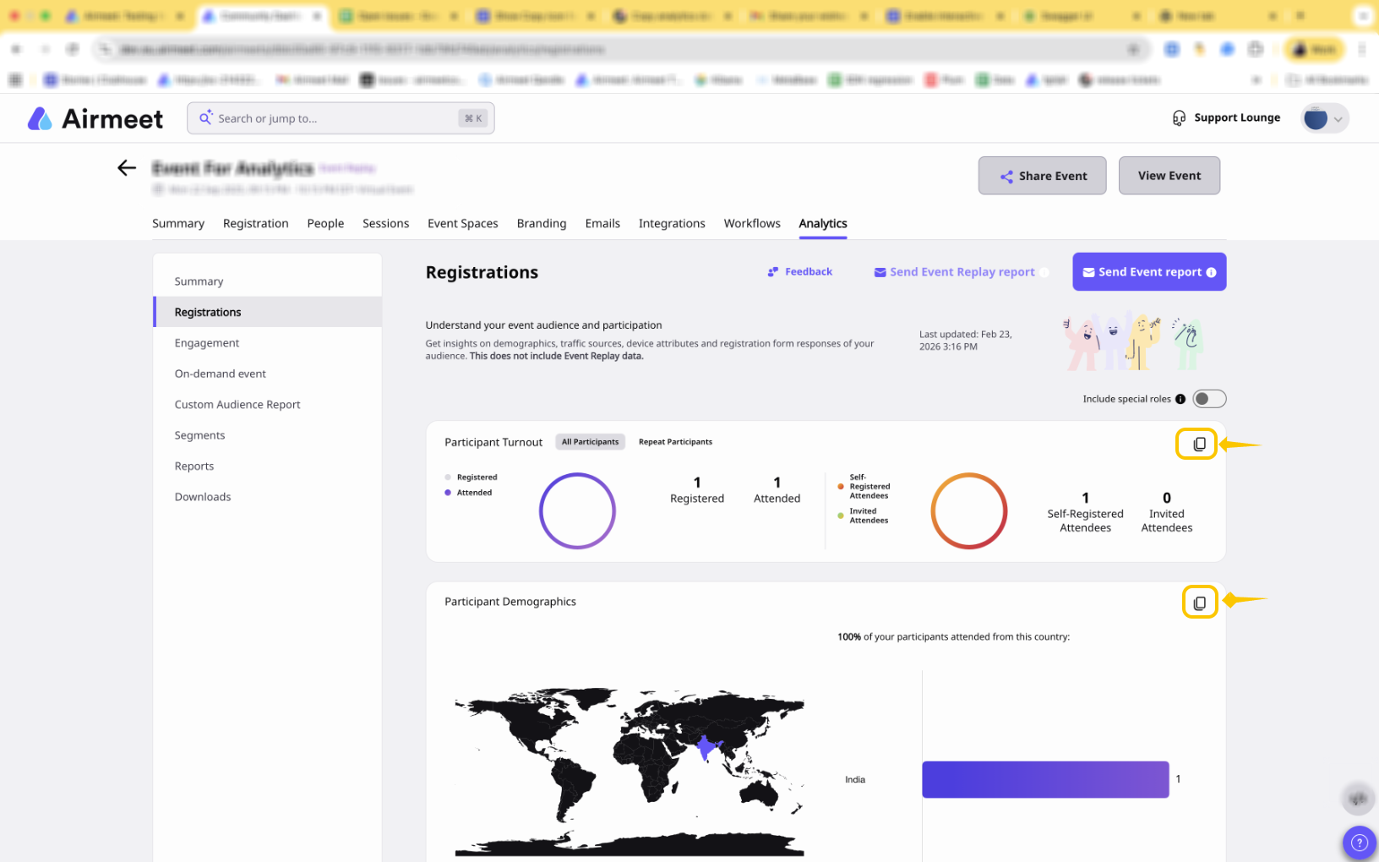Click the Airmeet logo icon
The width and height of the screenshot is (1379, 862).
pyautogui.click(x=40, y=119)
